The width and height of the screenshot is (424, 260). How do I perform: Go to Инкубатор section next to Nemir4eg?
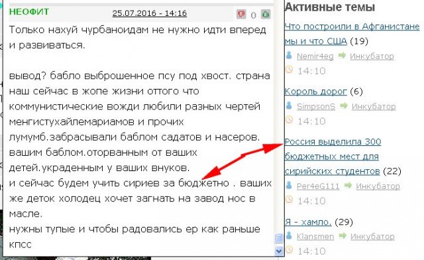pyautogui.click(x=372, y=56)
